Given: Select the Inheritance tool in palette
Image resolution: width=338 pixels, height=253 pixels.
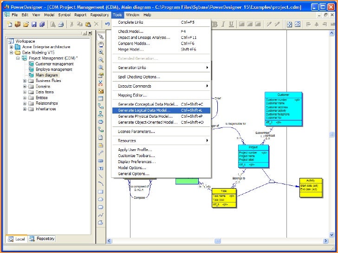Looking at the screenshot, I should pos(101,114).
